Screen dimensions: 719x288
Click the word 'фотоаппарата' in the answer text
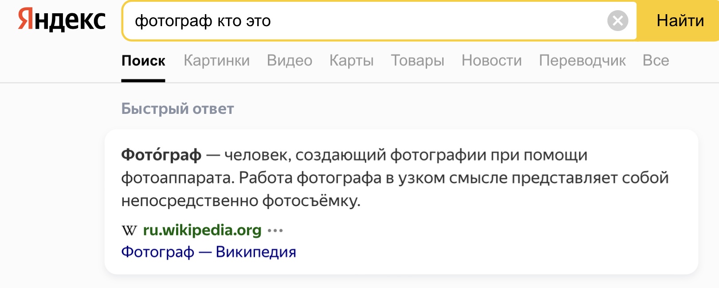pyautogui.click(x=177, y=178)
